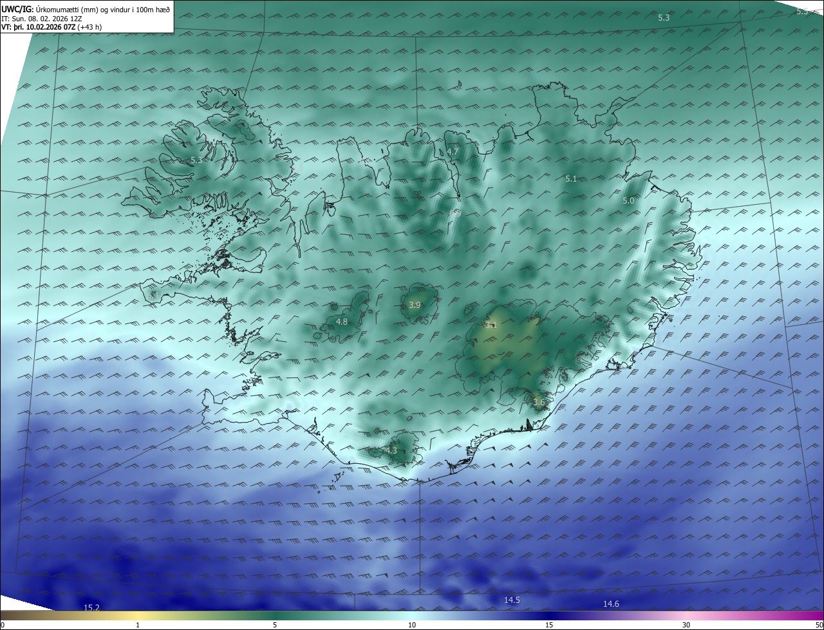Click the 5.1 value label in northeast Iceland
824x630 pixels.
pos(570,179)
